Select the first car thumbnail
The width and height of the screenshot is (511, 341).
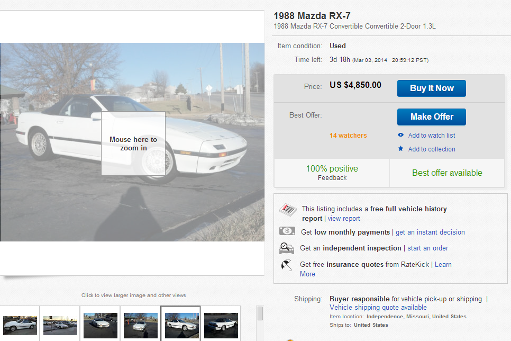(x=20, y=325)
